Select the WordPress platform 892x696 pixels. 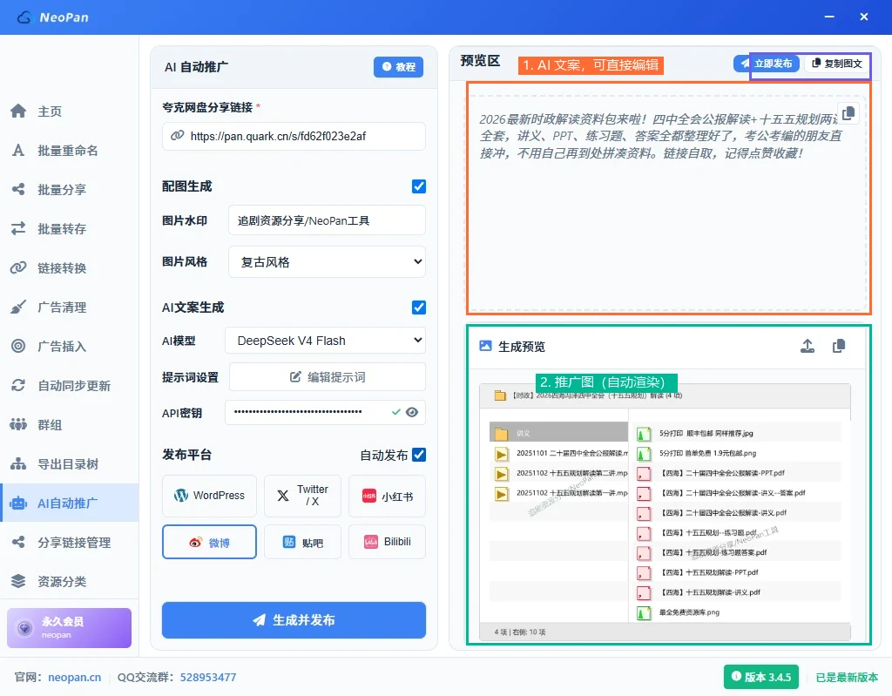(209, 496)
